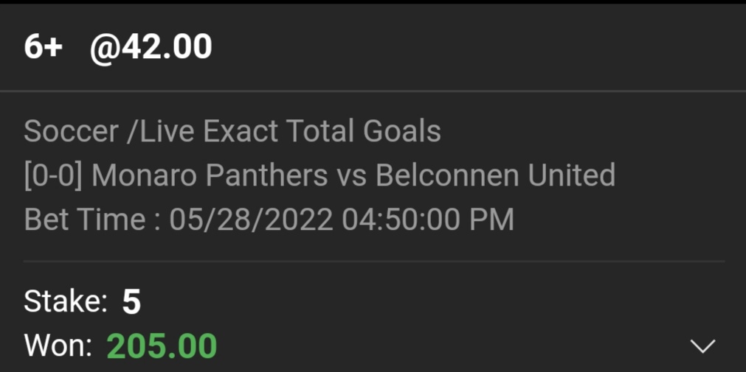Open the Monaro Panthers team name

[210, 176]
